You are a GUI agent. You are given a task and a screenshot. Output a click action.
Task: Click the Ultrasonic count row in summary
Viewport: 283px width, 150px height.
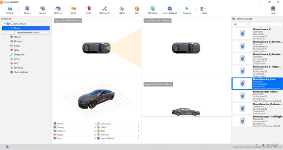pos(118,124)
